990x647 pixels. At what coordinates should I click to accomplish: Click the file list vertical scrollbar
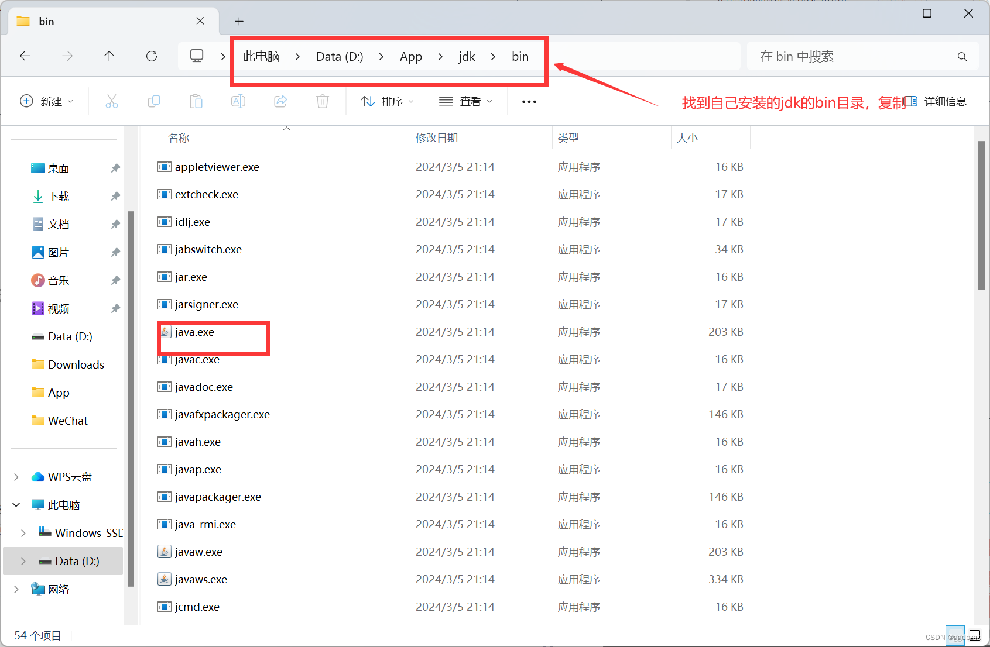[981, 215]
